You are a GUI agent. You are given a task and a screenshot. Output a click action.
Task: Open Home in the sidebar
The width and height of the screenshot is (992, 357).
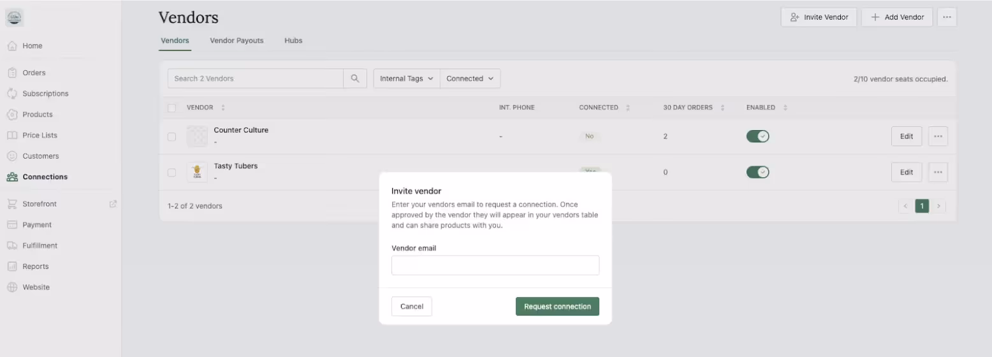point(33,46)
